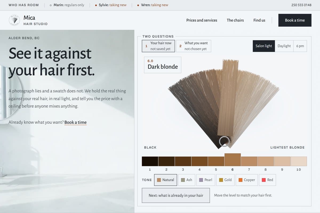Screen dimensions: 320x213
Task: Click Marin: regulars only status
Action: click(67, 5)
